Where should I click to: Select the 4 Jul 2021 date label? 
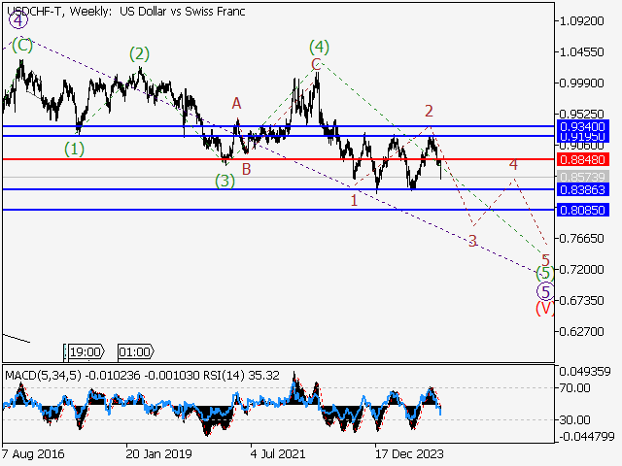click(x=282, y=453)
